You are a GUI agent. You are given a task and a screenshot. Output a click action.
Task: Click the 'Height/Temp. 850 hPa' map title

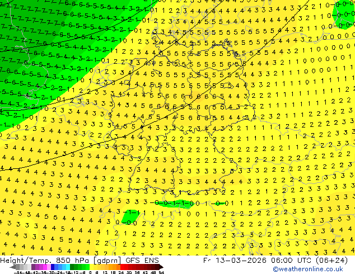pos(45,261)
